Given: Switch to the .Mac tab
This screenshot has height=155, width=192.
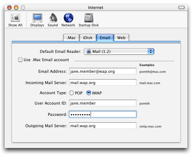Looking at the screenshot, I should [x=71, y=38].
